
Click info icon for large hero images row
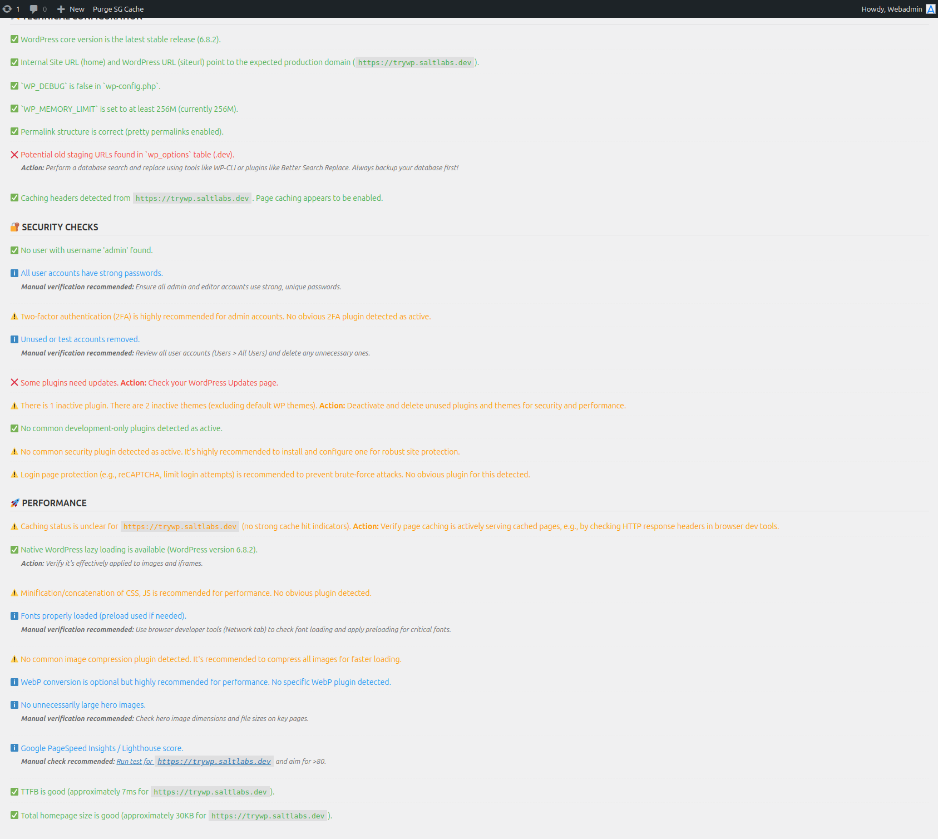[x=14, y=705]
